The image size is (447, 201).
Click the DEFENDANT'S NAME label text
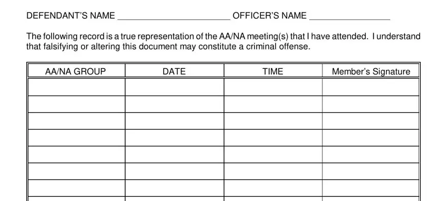tap(70, 15)
